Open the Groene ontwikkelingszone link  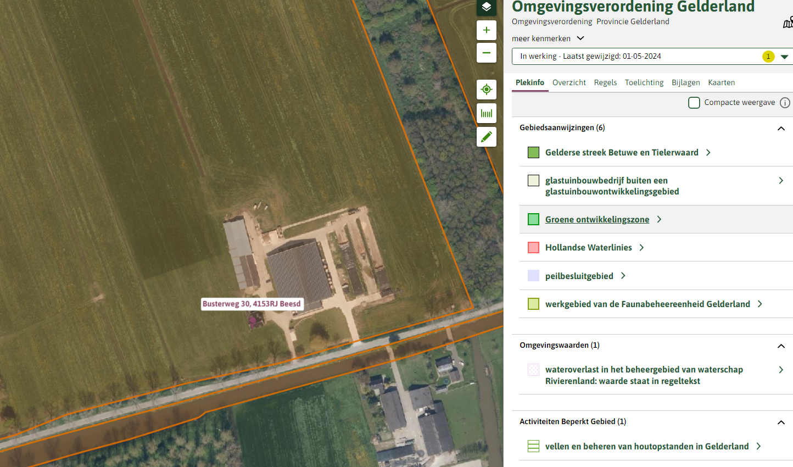[x=597, y=220]
